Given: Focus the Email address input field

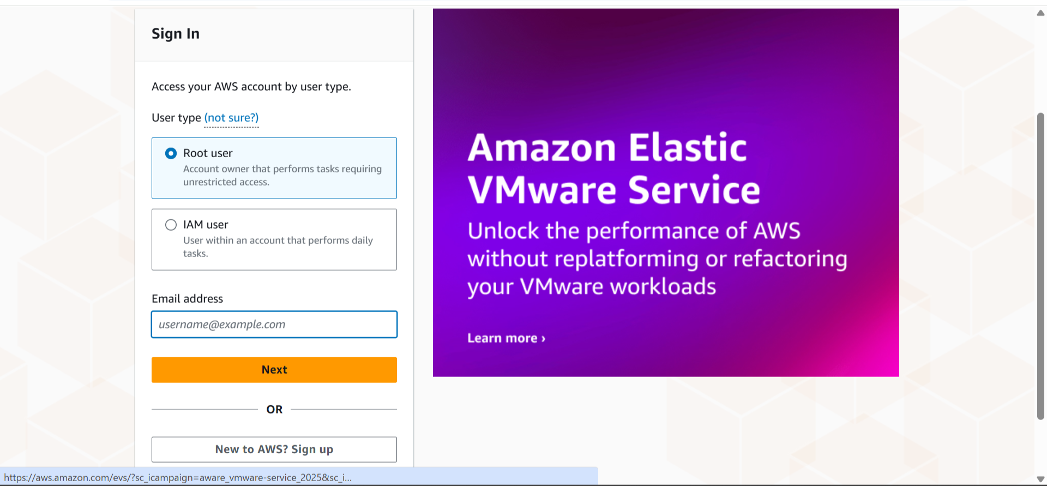Looking at the screenshot, I should (274, 325).
